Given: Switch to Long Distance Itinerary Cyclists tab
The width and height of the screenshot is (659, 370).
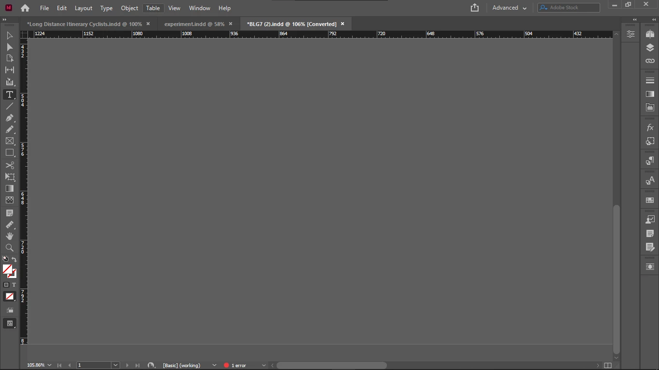Looking at the screenshot, I should click(x=84, y=24).
